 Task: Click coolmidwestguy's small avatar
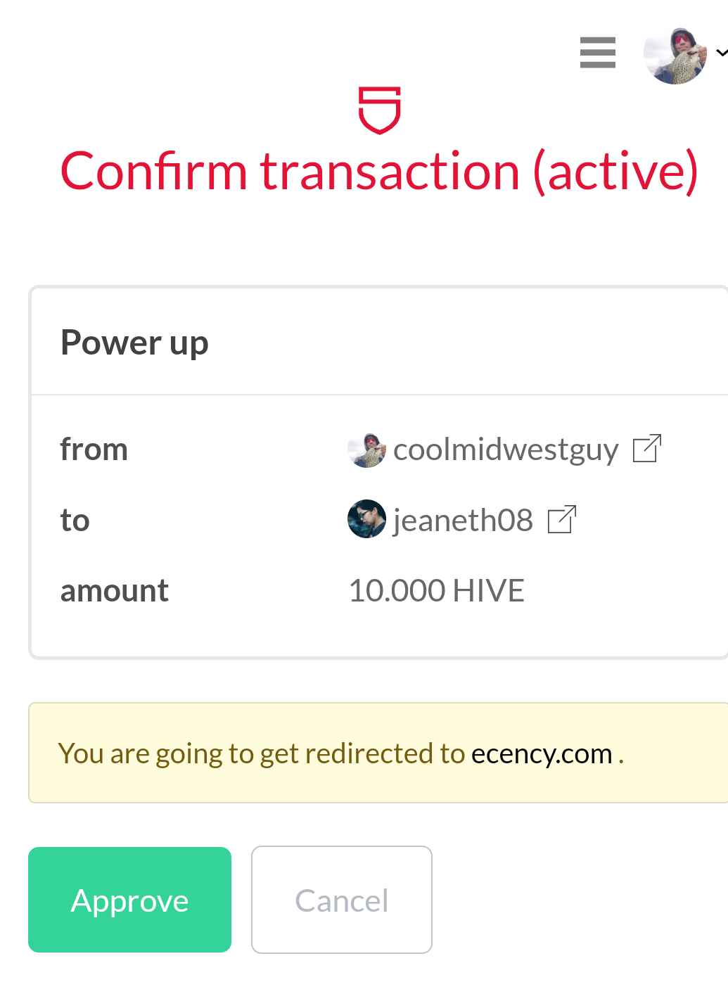pos(366,450)
